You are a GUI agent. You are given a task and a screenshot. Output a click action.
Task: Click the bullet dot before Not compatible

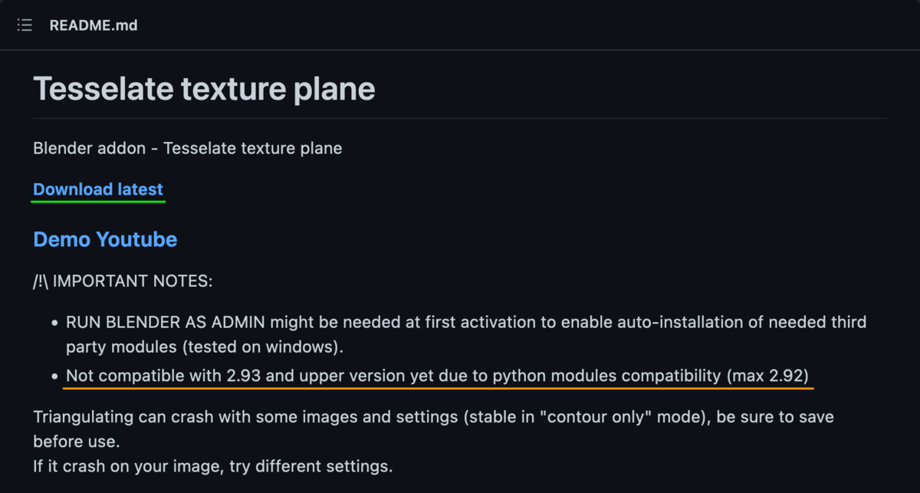tap(54, 377)
